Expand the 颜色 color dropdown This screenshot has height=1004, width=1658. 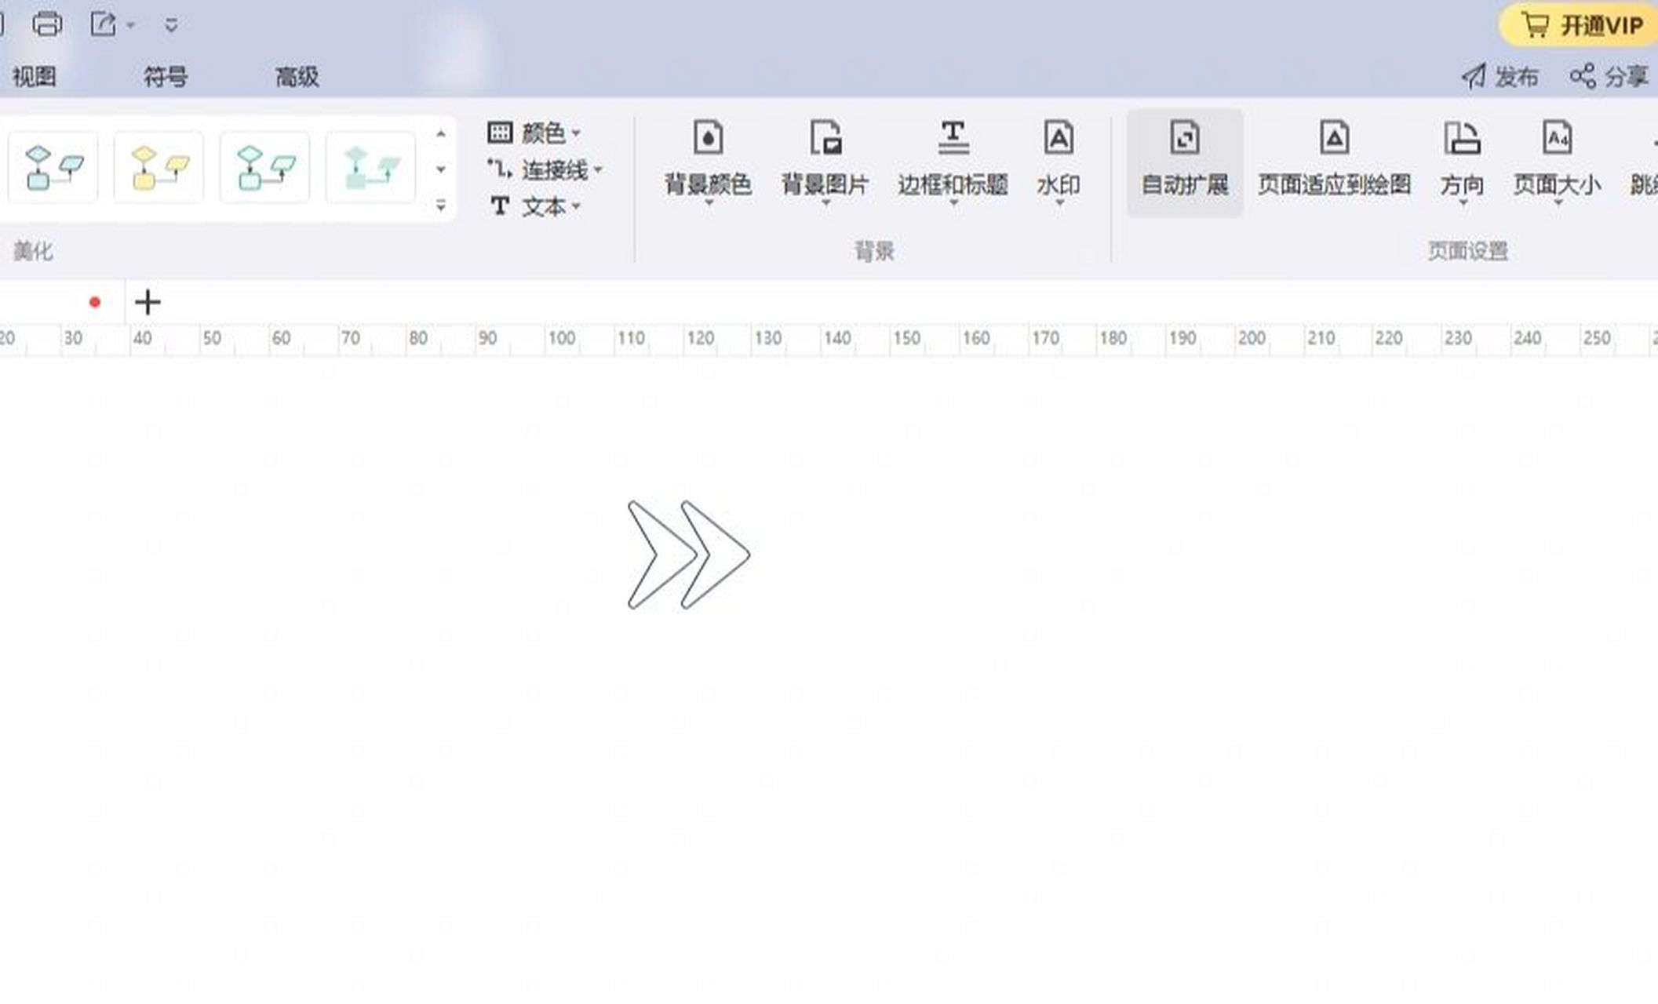(542, 133)
